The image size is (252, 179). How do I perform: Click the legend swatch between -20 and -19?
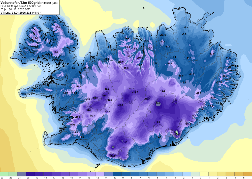coord(30,174)
